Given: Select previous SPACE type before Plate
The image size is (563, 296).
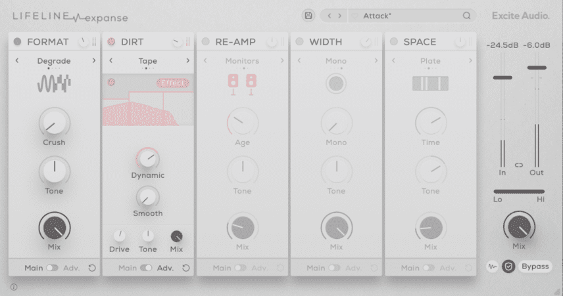Looking at the screenshot, I should click(x=393, y=60).
